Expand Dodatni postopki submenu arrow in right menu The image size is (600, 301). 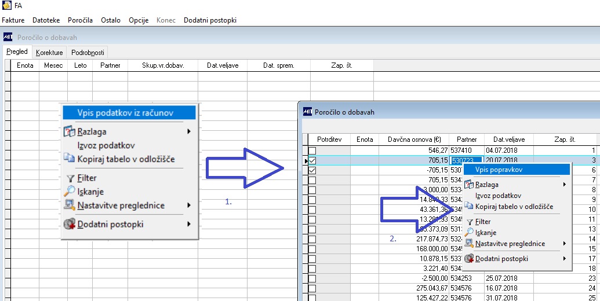pos(565,259)
